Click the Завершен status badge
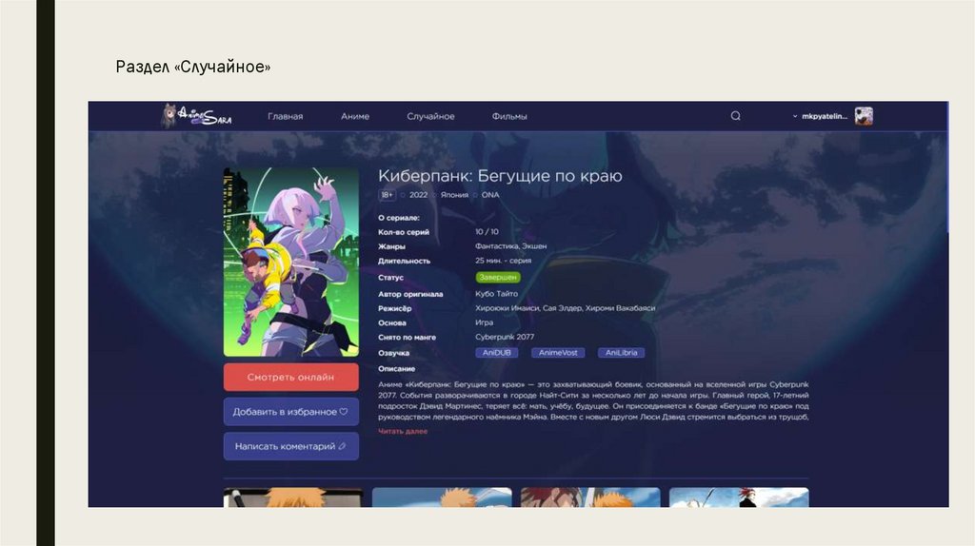The image size is (975, 546). [x=498, y=277]
